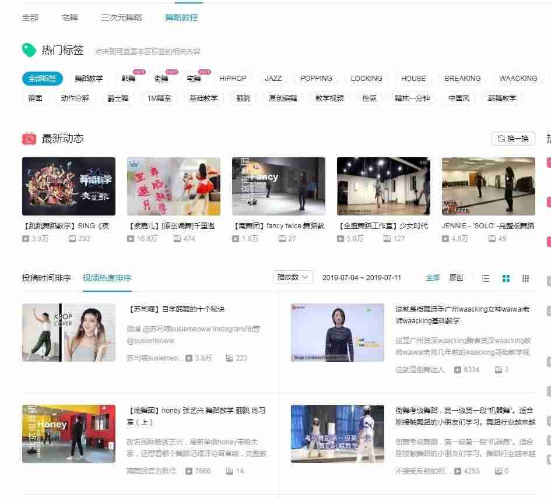Screen dimensions: 551x498
Task: Open the JENNIE SOLO video thumbnail
Action: tap(489, 186)
